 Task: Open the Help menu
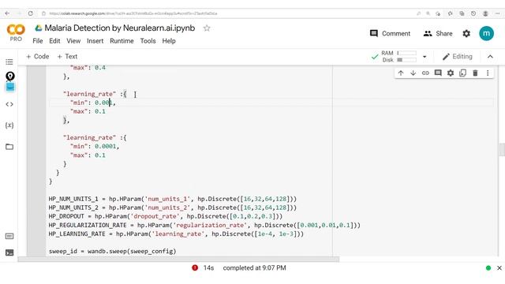[169, 41]
